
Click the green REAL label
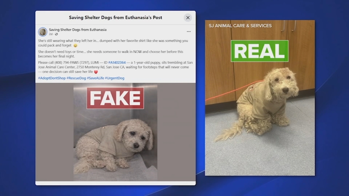click(260, 51)
